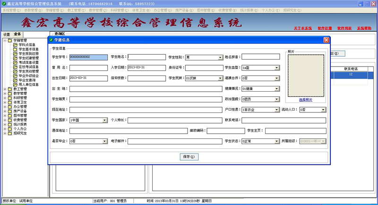This screenshot has height=205, width=378.
Task: Click green check icon in 学籍信息 title bar
Action: [51, 40]
